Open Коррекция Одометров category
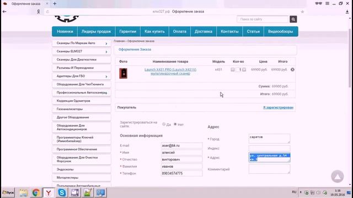The image size is (353, 198). pos(82,101)
